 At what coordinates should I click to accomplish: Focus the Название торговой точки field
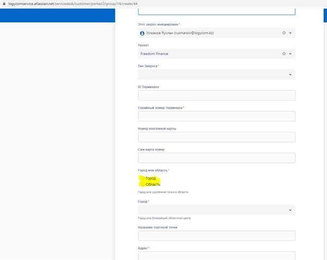click(216, 236)
